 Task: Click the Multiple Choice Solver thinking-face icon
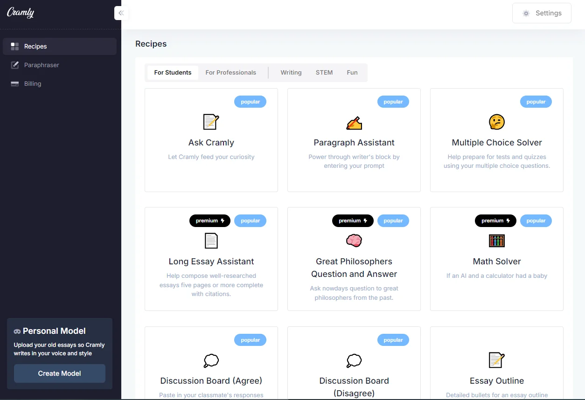tap(497, 122)
